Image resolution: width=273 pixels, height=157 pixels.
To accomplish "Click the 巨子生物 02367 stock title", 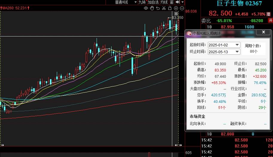I will point(239,4).
